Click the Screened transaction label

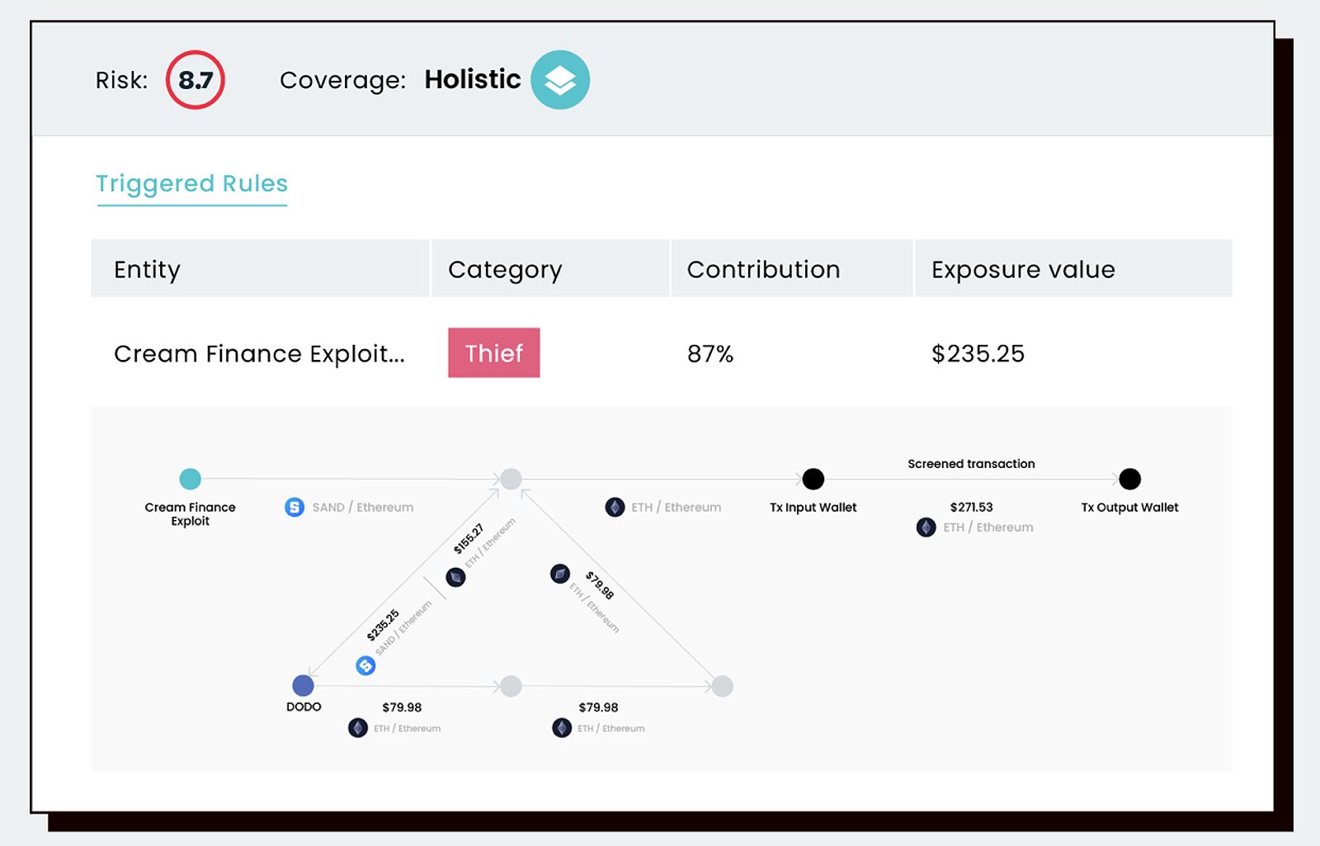tap(971, 464)
